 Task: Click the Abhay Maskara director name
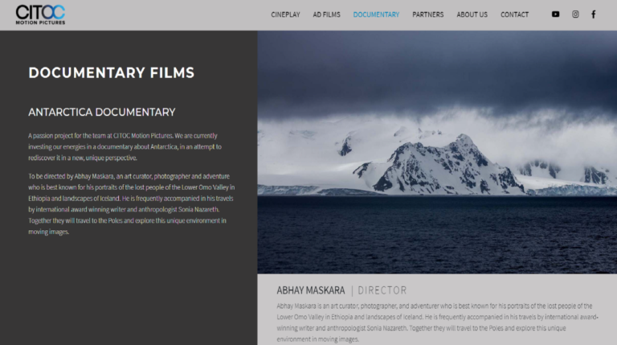coord(310,290)
